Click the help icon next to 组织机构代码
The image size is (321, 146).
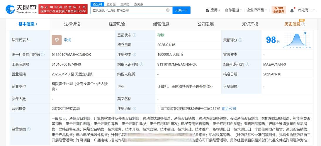point(247,65)
